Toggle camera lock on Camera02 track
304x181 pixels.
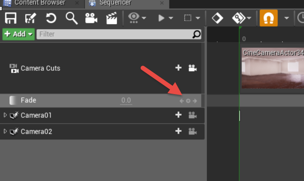coord(192,131)
